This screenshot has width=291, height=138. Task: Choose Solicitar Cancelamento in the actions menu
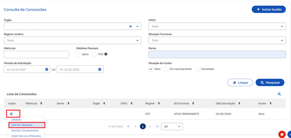[x=25, y=130]
